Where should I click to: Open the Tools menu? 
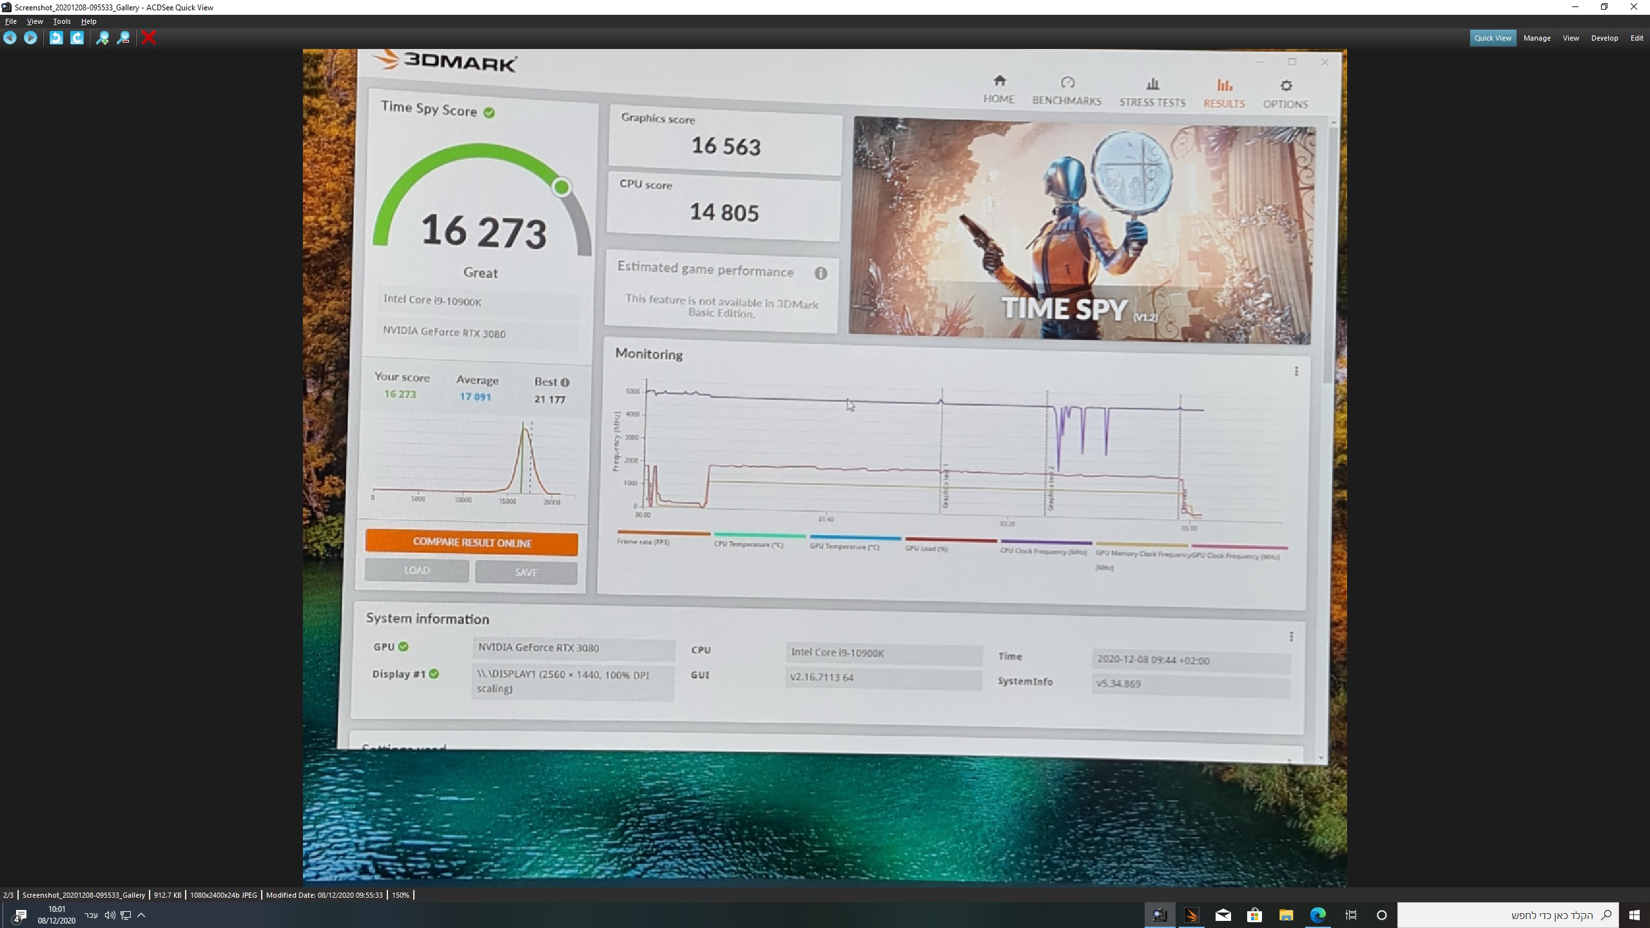(x=61, y=21)
